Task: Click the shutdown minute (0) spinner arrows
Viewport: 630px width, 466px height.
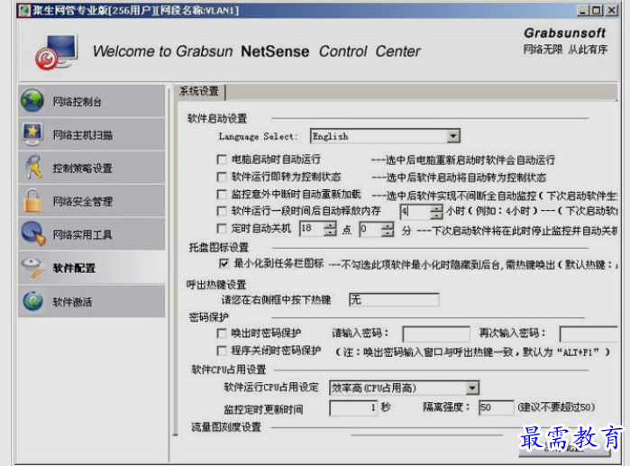Action: click(388, 229)
